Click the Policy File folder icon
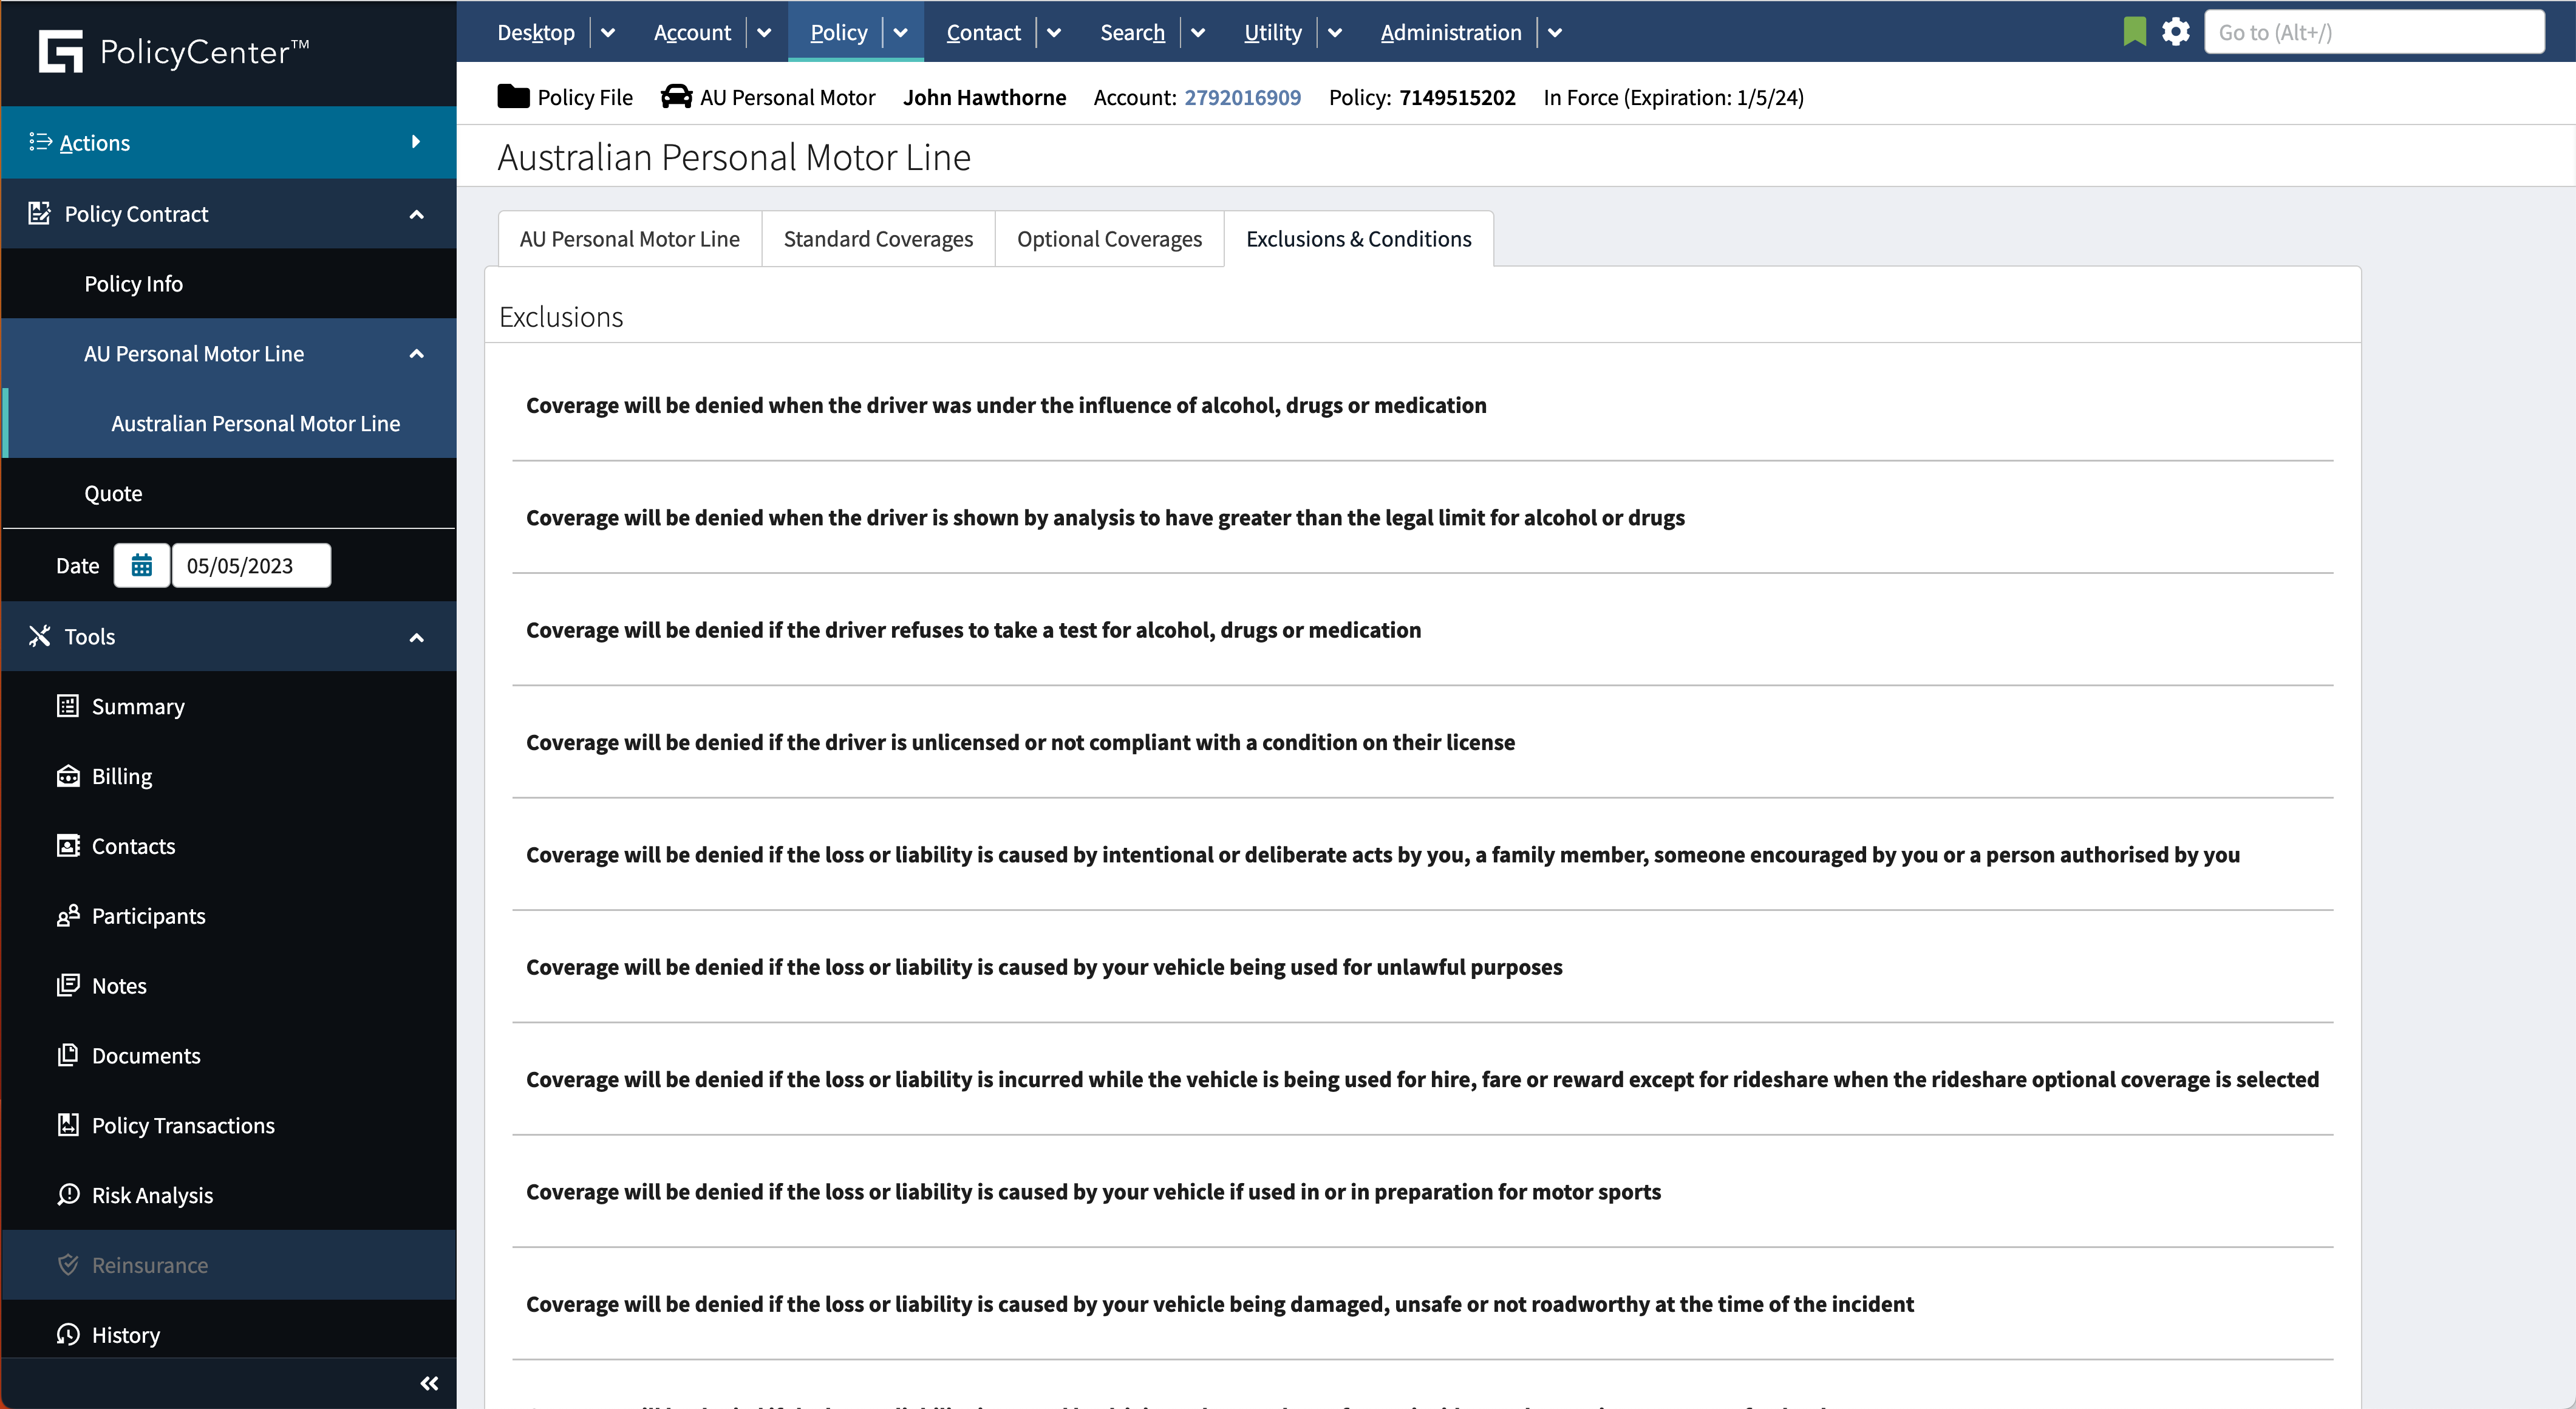2576x1409 pixels. [513, 97]
